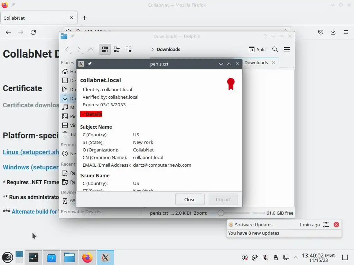Open the X app menu icon in certificate titlebar
The image size is (354, 265).
tap(81, 64)
